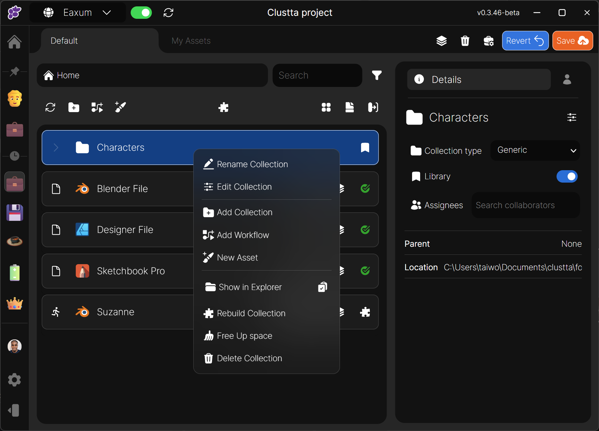Click the pin icon in sidebar

(14, 71)
